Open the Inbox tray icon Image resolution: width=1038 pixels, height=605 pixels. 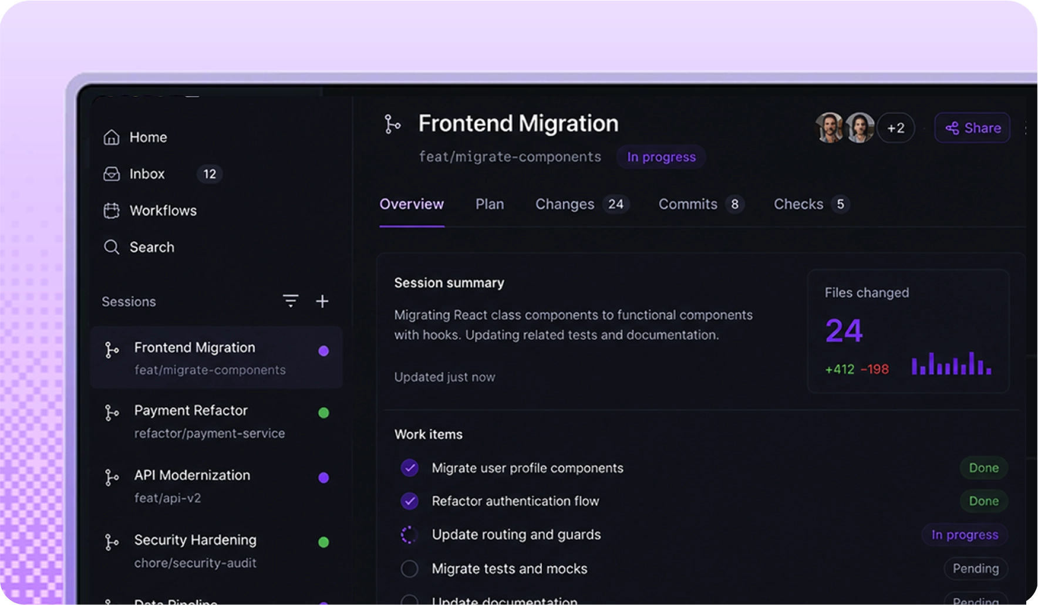(112, 174)
